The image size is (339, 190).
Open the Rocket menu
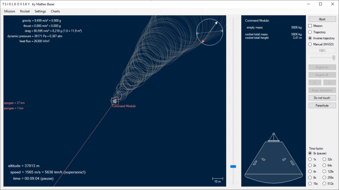25,11
